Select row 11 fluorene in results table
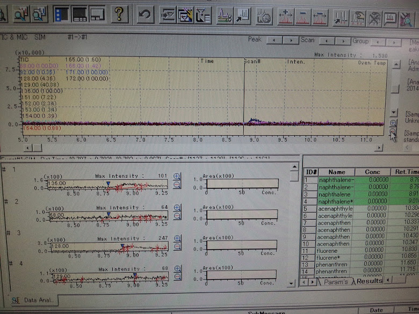Screen dimensions: 419x314 click(x=361, y=251)
